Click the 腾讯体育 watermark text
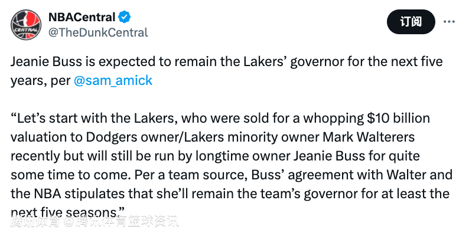This screenshot has width=469, height=236. tap(35, 222)
